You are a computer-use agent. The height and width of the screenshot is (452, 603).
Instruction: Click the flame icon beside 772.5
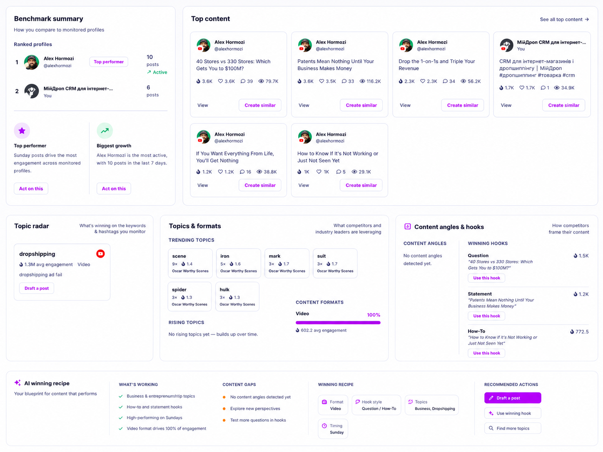tap(572, 332)
